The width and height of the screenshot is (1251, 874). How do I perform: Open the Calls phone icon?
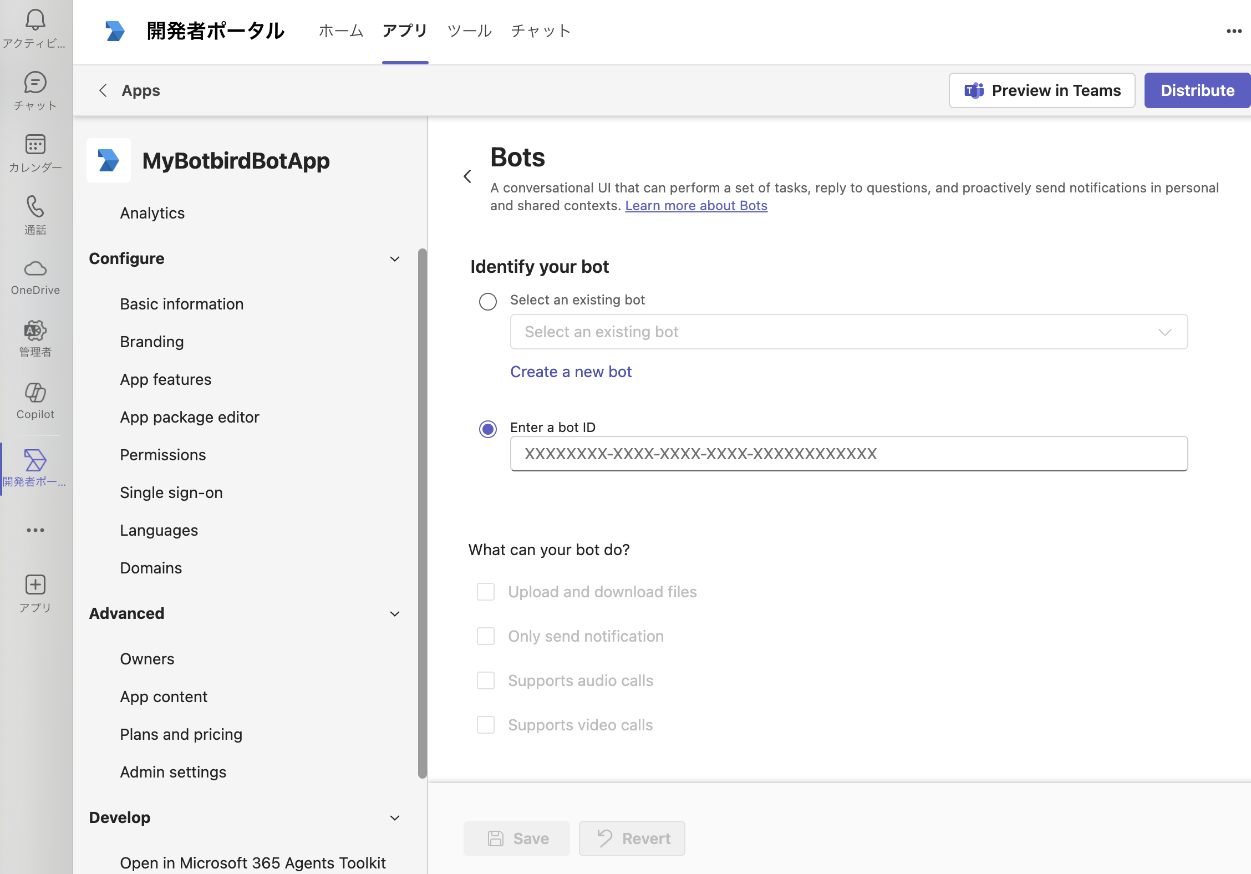[35, 207]
